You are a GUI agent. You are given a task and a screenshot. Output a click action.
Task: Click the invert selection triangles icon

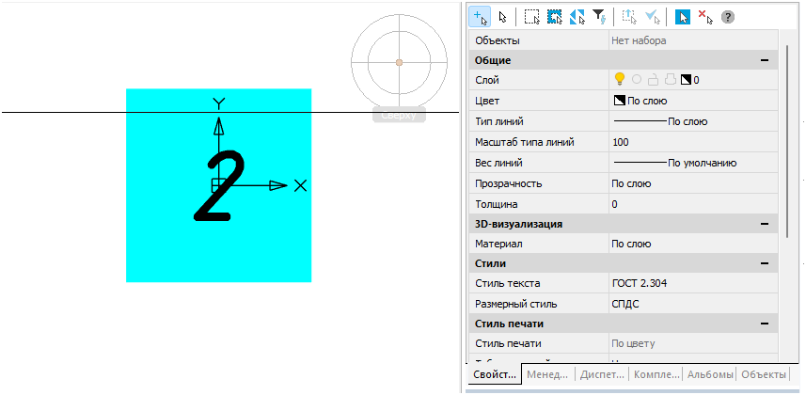[x=577, y=18]
